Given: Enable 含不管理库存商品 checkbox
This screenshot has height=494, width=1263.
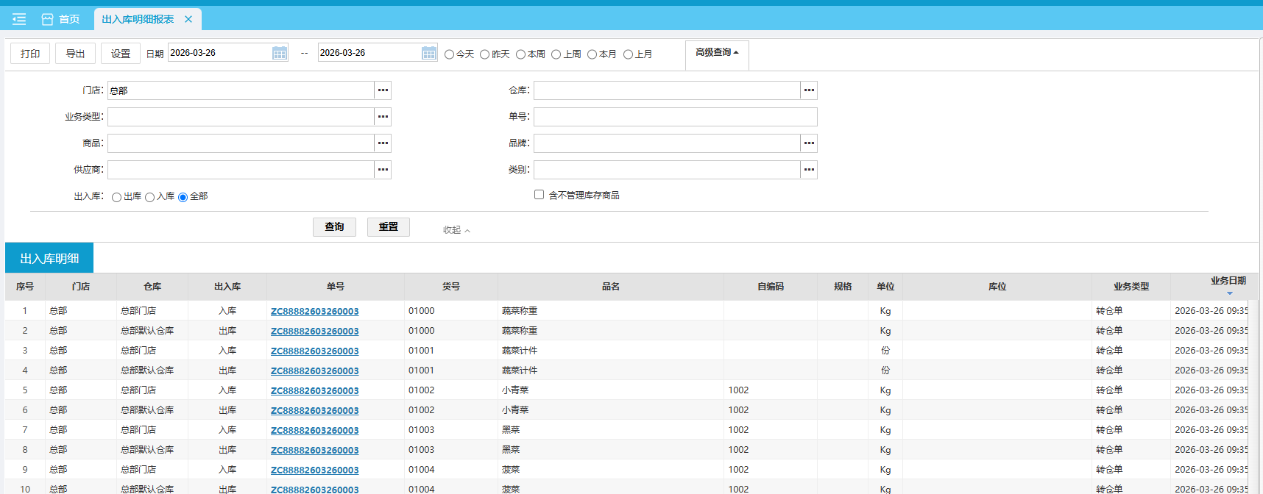Looking at the screenshot, I should pyautogui.click(x=539, y=195).
